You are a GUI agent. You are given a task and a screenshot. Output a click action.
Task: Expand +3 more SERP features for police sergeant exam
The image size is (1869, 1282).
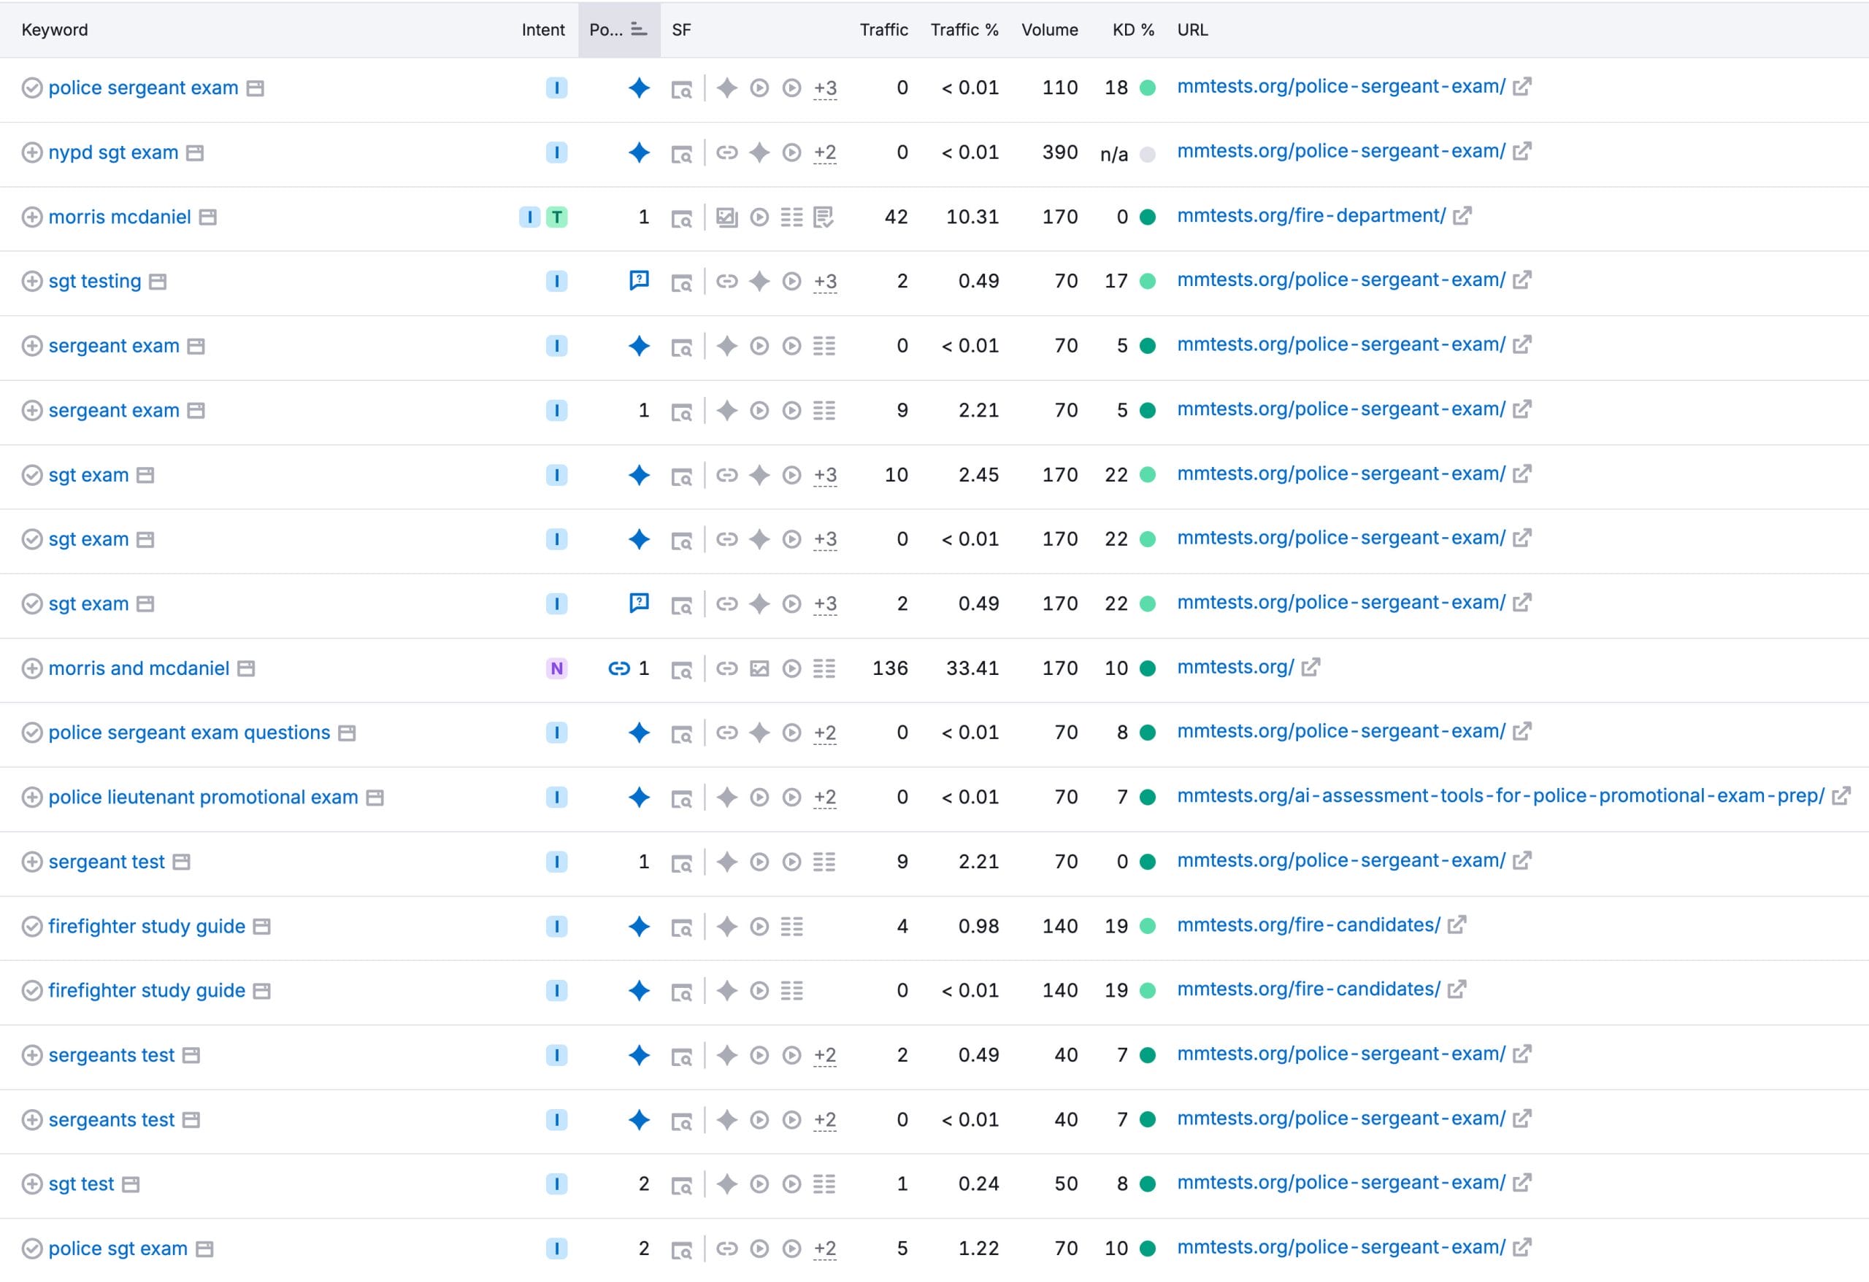coord(825,88)
